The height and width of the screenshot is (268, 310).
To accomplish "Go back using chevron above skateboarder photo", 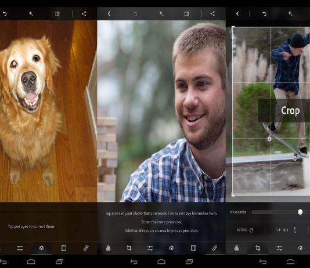I will click(237, 13).
